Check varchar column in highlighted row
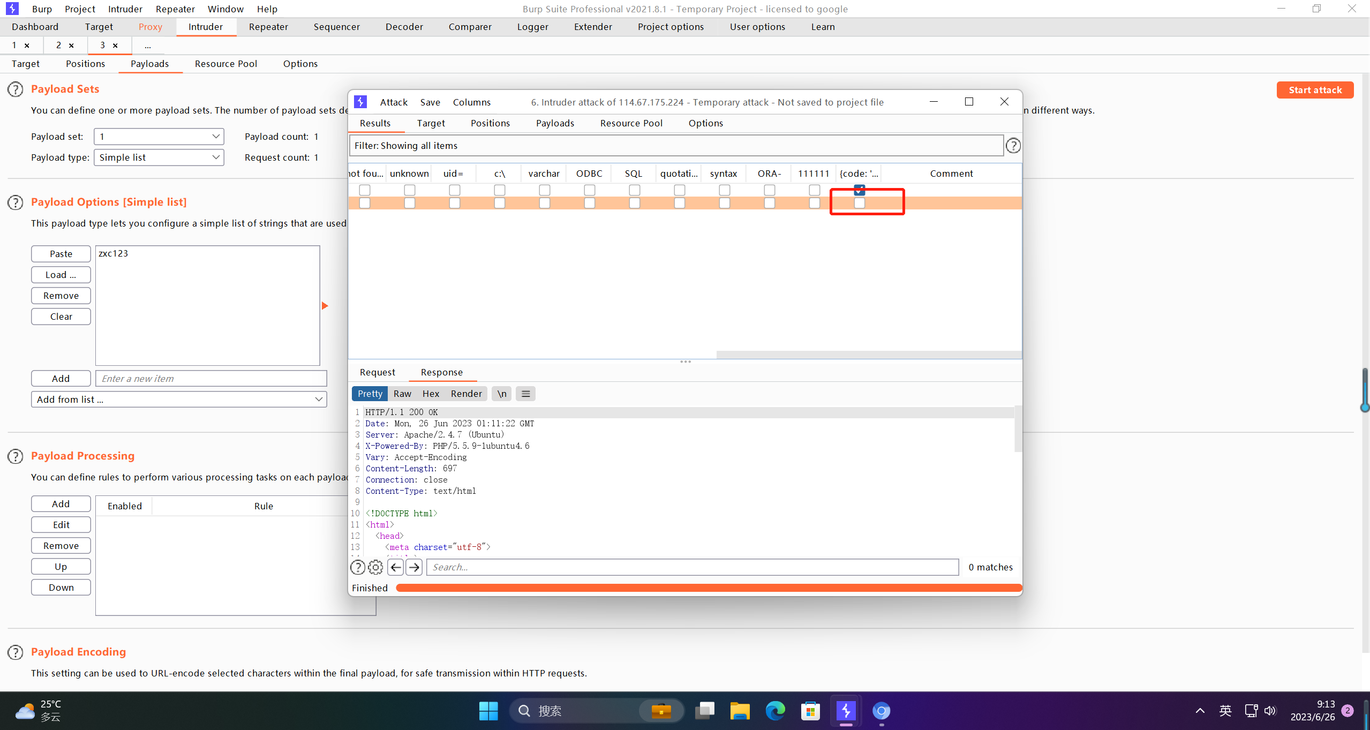The width and height of the screenshot is (1370, 730). (x=545, y=203)
